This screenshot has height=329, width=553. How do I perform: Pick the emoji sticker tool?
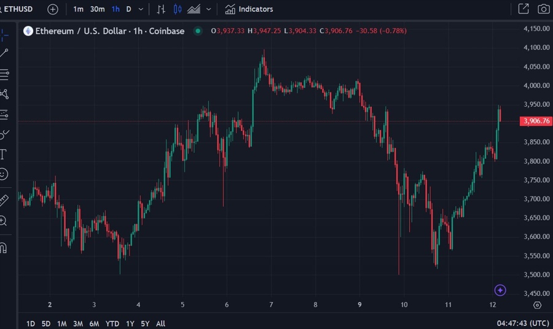4,174
